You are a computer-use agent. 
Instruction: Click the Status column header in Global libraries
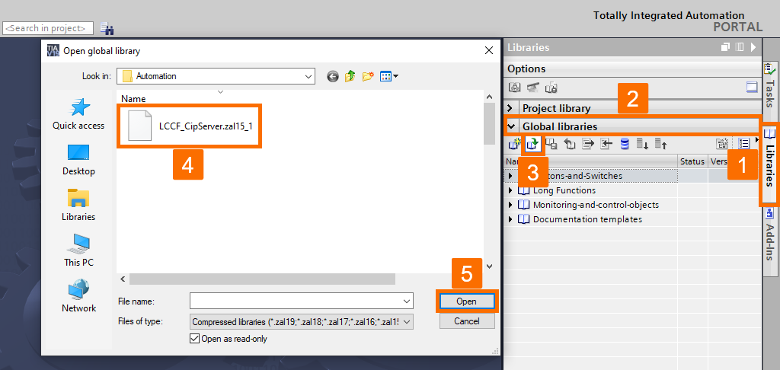pyautogui.click(x=692, y=161)
